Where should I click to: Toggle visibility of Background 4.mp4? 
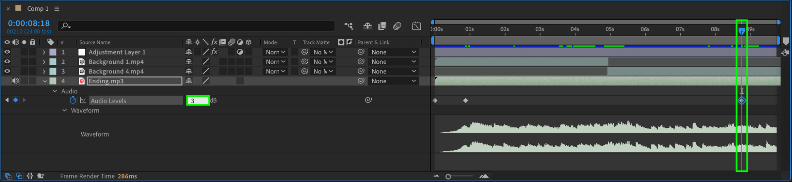(x=7, y=71)
